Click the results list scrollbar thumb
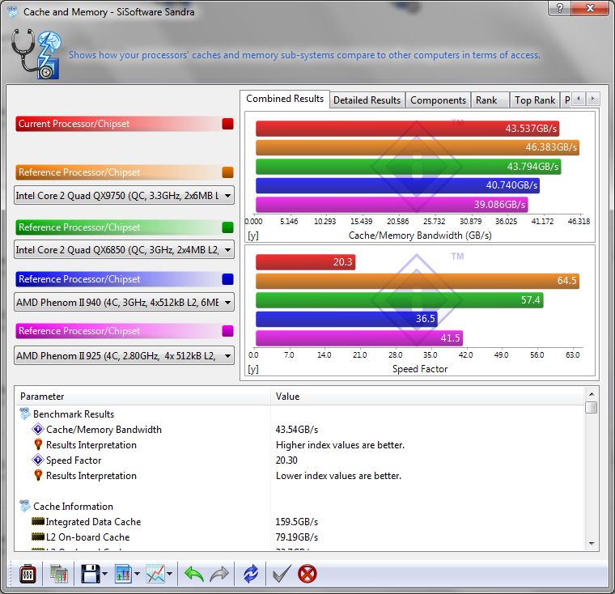Viewport: 615px width, 594px height. (x=592, y=407)
